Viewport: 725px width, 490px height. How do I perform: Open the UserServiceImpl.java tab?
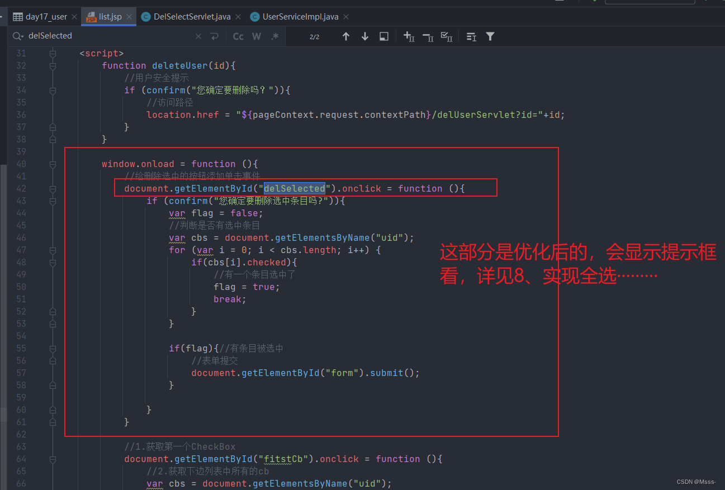pyautogui.click(x=300, y=17)
